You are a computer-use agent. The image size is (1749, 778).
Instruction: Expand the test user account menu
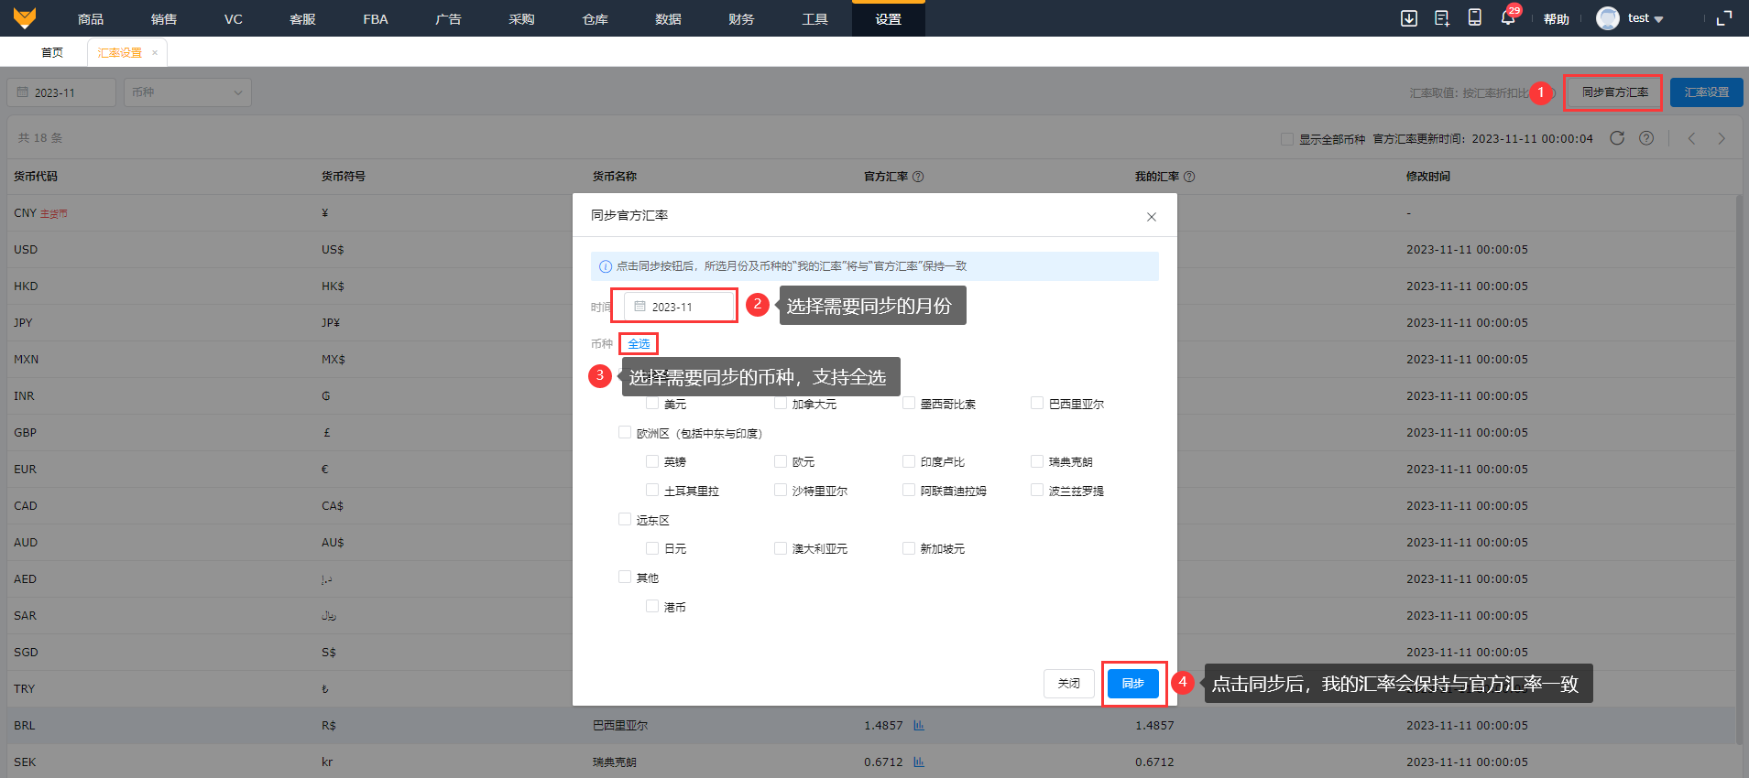[x=1631, y=18]
